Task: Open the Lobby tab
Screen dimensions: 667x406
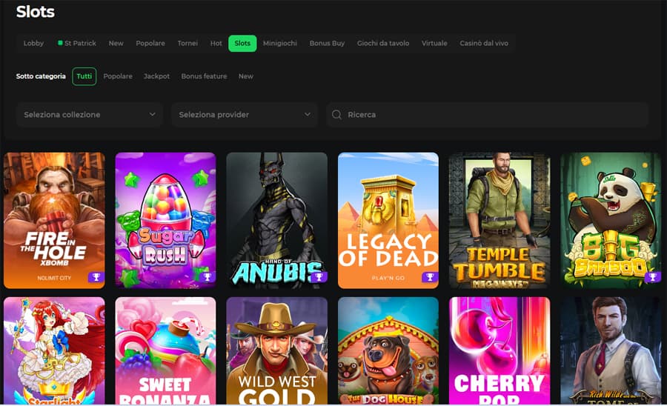Action: coord(33,44)
